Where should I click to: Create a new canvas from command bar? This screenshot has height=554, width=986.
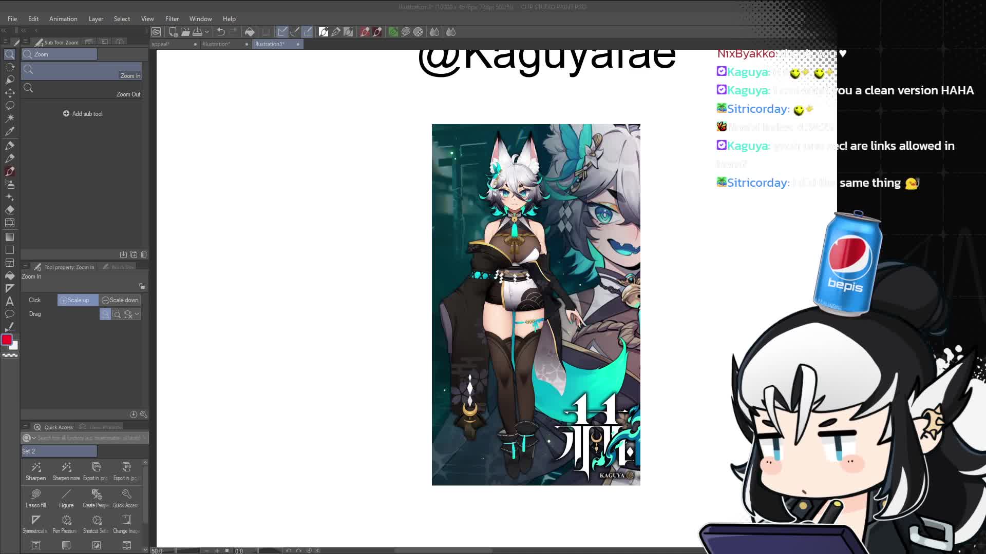point(173,32)
